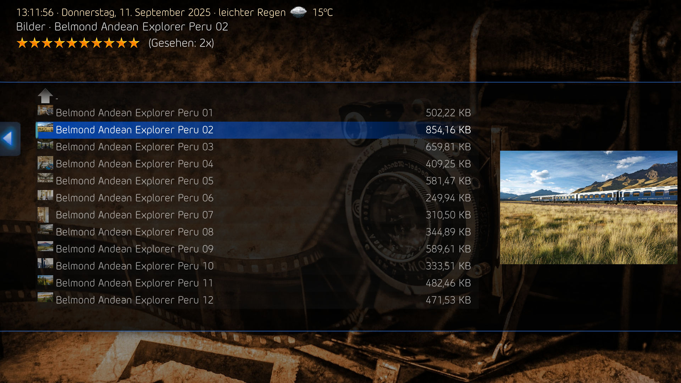
Task: Open Belmond Andean Explorer Peru 08
Action: tap(254, 232)
